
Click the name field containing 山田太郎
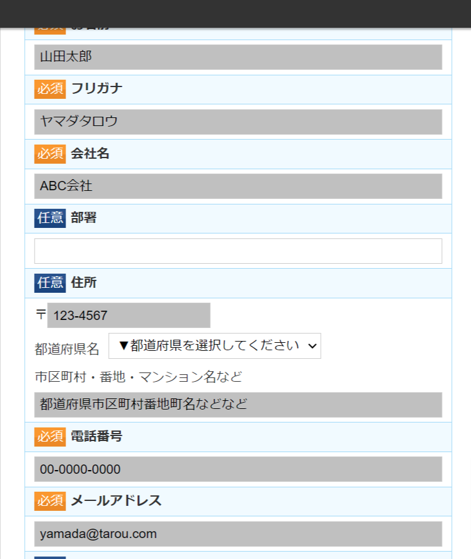238,57
